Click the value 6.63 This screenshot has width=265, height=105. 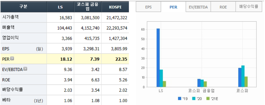coord(96,80)
